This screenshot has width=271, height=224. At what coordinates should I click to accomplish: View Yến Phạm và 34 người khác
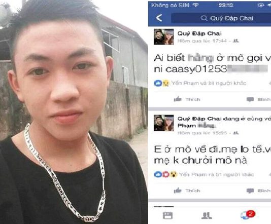(209, 83)
